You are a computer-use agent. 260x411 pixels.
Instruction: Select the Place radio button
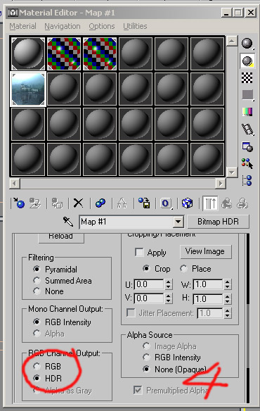(x=183, y=268)
